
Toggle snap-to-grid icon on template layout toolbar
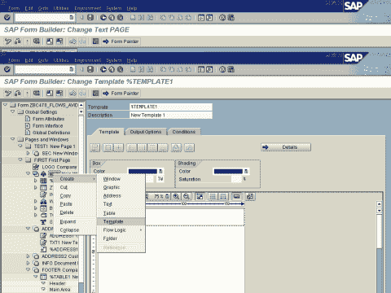(x=223, y=196)
